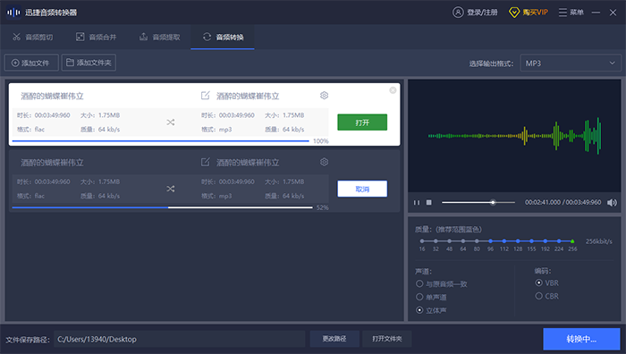626x354 pixels.
Task: Edit output name icon in the completed 100% item
Action: point(205,96)
